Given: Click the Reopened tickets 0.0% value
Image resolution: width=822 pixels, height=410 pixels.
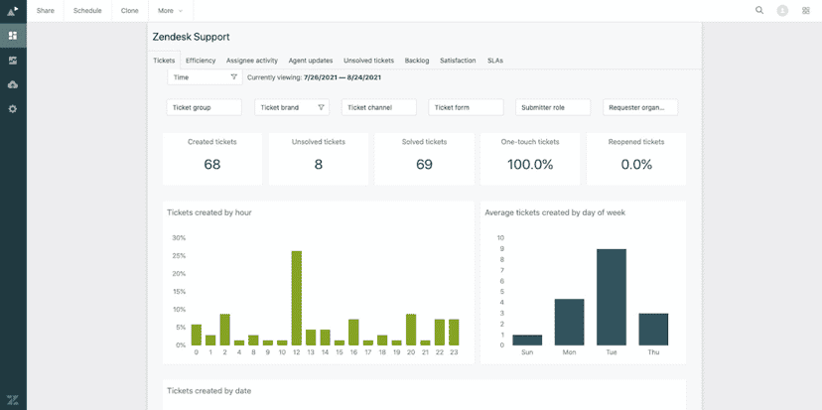Looking at the screenshot, I should 636,165.
